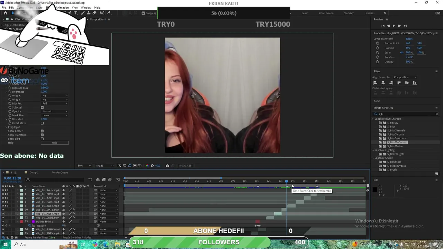Image resolution: width=443 pixels, height=249 pixels.
Task: Align layers to left edge
Action: pyautogui.click(x=375, y=83)
